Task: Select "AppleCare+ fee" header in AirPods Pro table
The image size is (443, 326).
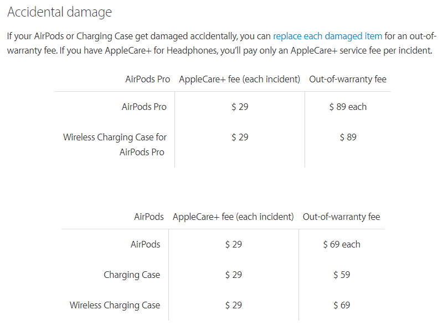Action: (x=239, y=79)
